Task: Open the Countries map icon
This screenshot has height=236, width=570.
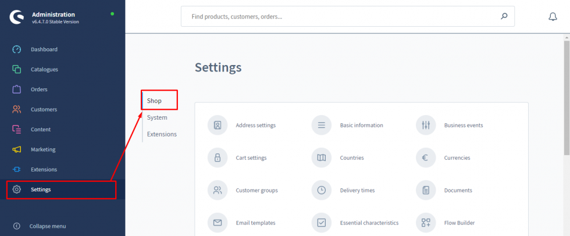Action: click(x=321, y=158)
